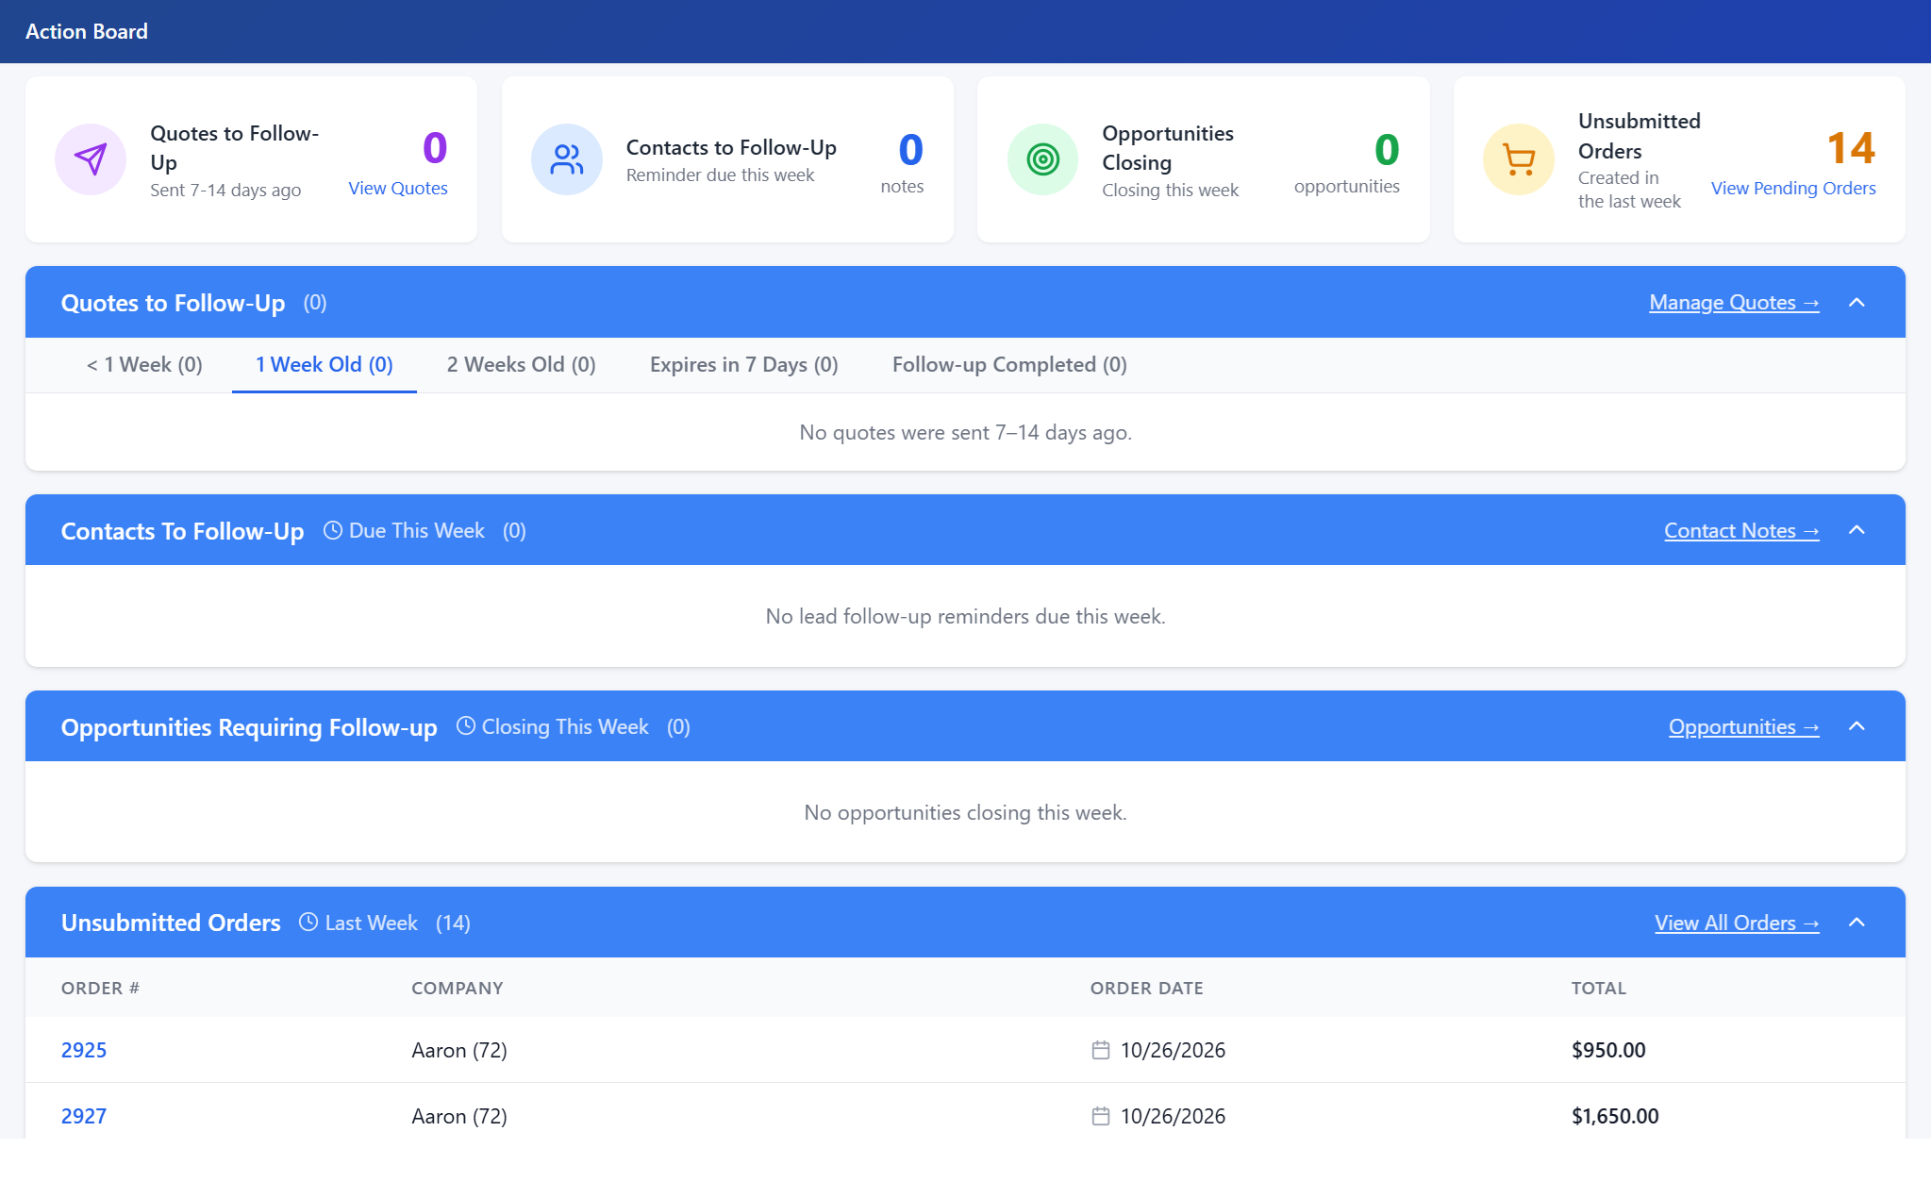Click the TOTAL column header
This screenshot has height=1198, width=1931.
pyautogui.click(x=1599, y=989)
